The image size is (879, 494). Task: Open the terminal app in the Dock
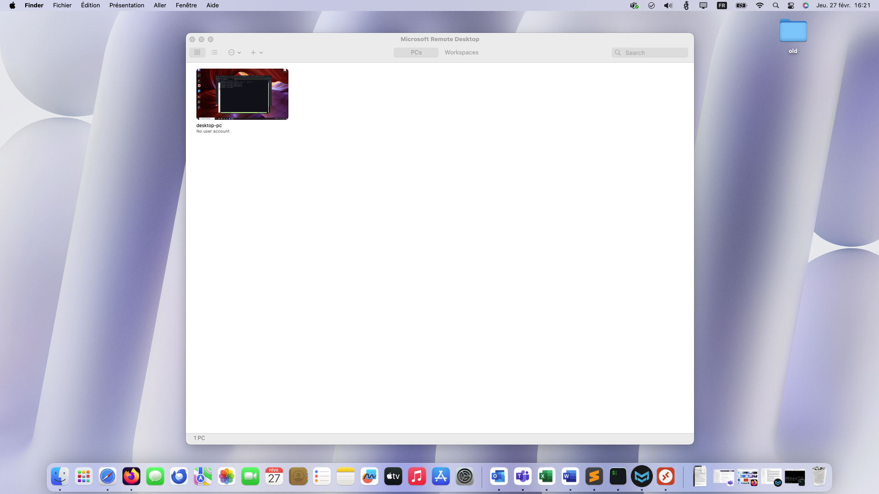618,476
